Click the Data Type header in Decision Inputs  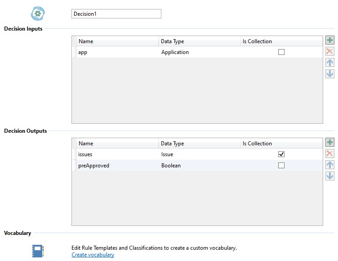point(173,41)
